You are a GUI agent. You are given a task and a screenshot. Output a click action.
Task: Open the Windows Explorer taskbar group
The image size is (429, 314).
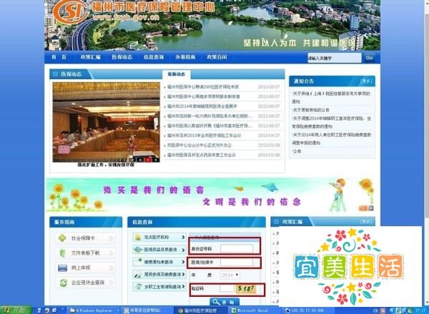point(94,310)
